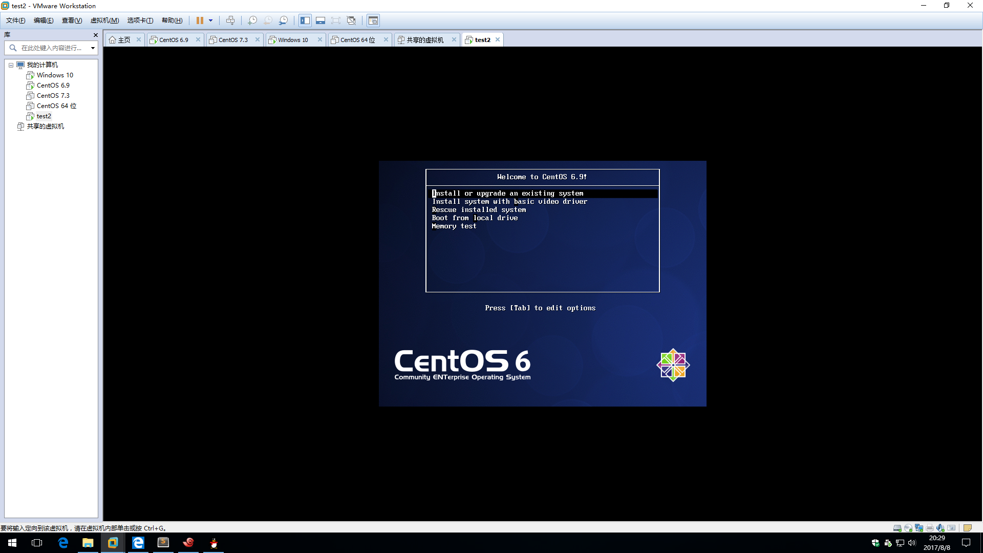
Task: Toggle the thumbnail bar icon
Action: tap(320, 20)
